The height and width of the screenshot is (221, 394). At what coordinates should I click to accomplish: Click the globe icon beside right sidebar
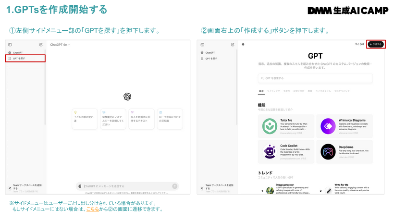[x=243, y=45]
